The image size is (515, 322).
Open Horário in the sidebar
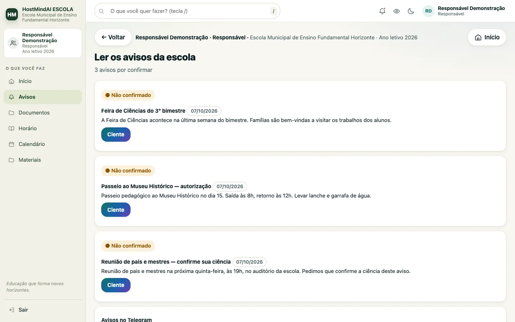43,128
